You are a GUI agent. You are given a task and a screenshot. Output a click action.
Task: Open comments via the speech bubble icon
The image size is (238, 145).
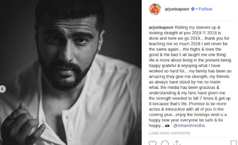click(x=165, y=143)
